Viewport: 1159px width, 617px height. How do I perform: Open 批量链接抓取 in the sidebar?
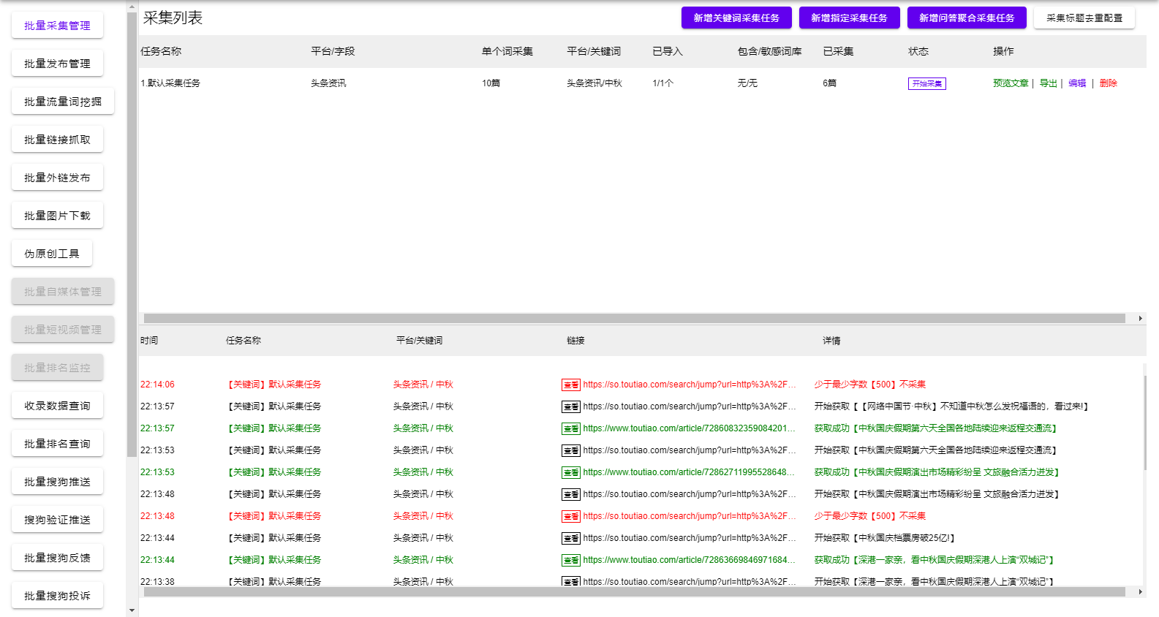[57, 140]
